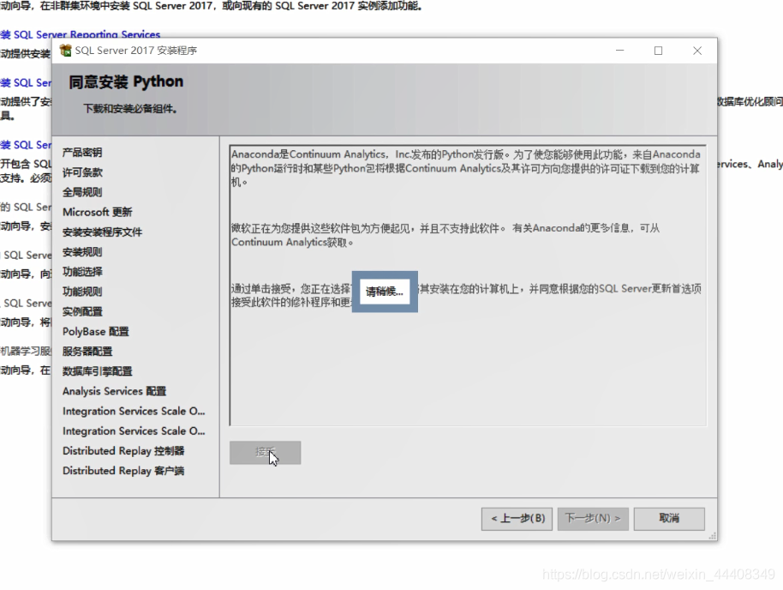Select the 功能选择 step
Viewport: 783px width, 590px height.
point(82,272)
